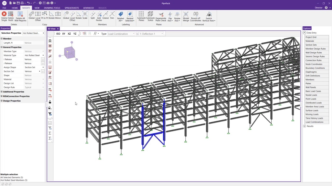This screenshot has width=332, height=186.
Task: Click the Submesh Plates tool
Action: coord(141,16)
